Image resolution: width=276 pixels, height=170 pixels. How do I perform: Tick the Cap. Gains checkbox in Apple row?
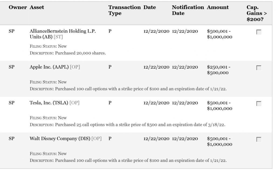coord(258,68)
